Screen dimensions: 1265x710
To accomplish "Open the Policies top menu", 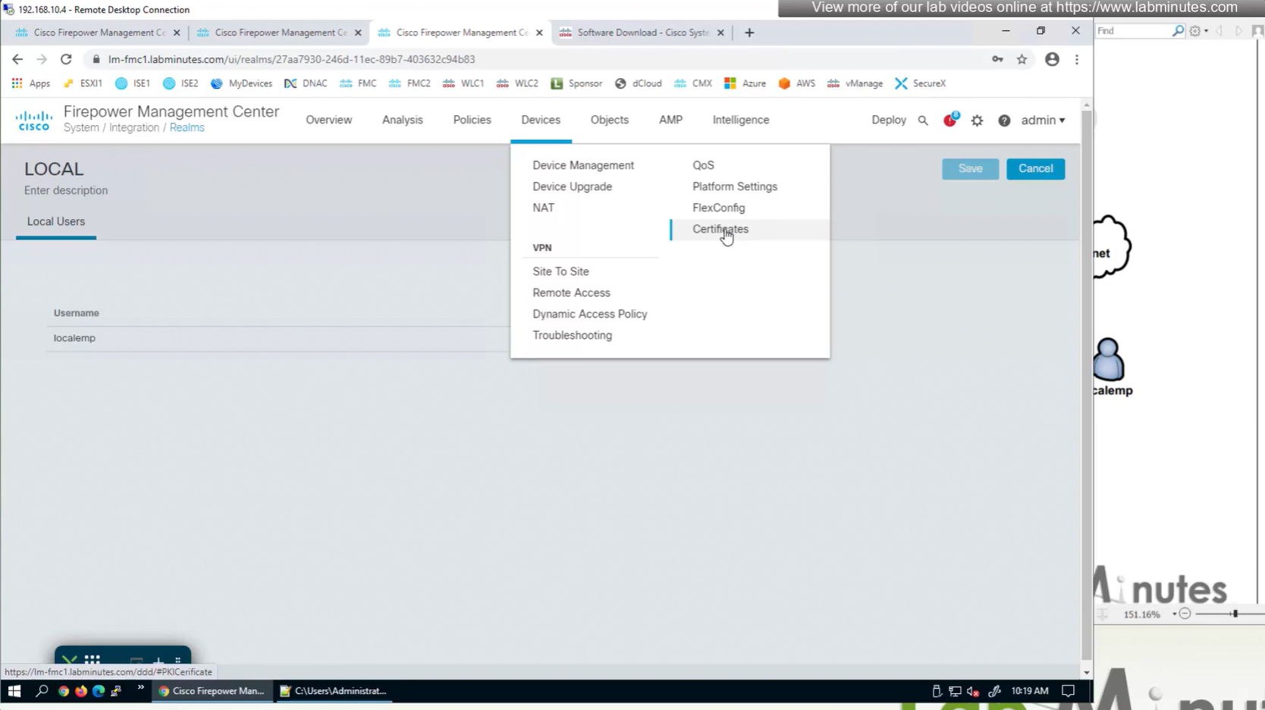I will [x=472, y=120].
